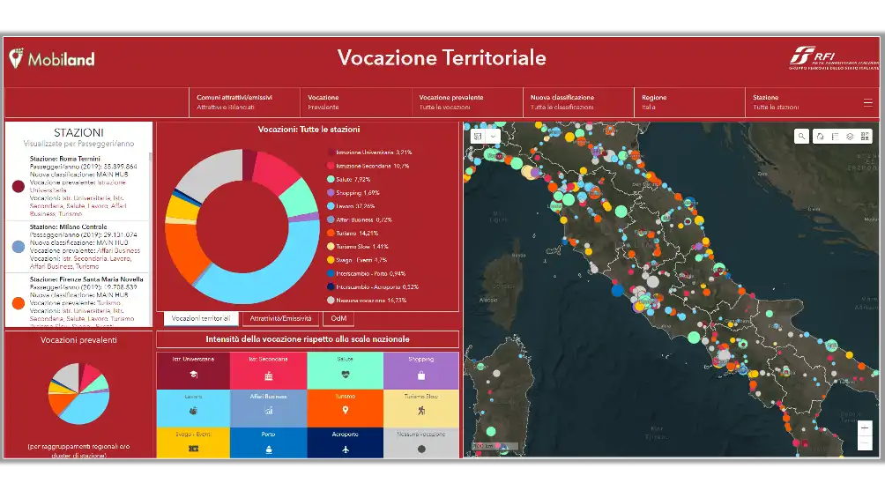Viewport: 885px width, 498px height.
Task: Open the Regione filter dropdown
Action: click(688, 102)
